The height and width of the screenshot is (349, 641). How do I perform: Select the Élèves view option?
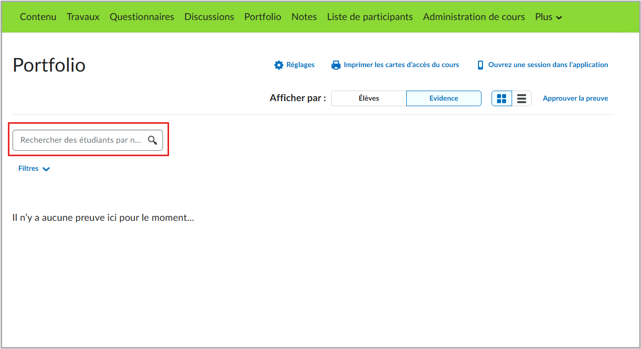coord(369,99)
